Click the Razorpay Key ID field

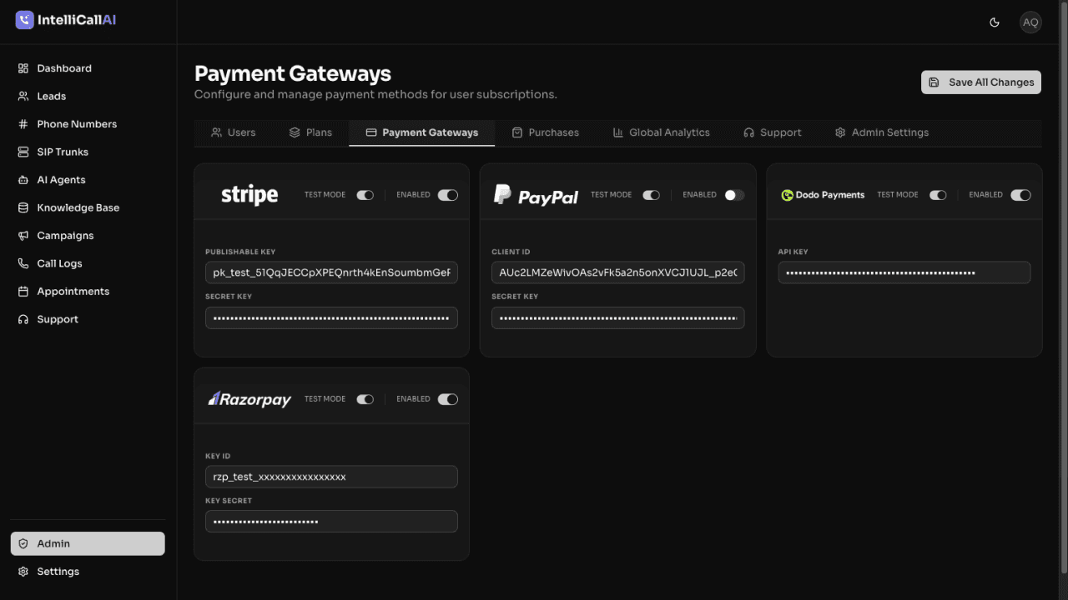331,477
